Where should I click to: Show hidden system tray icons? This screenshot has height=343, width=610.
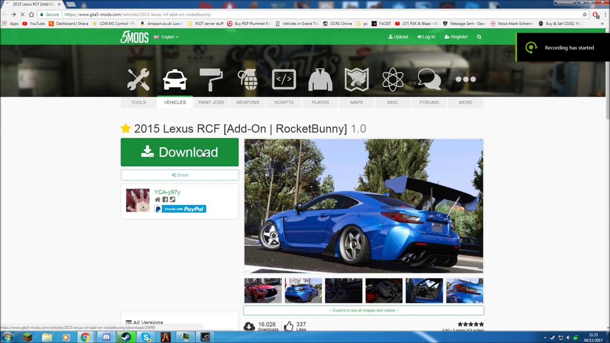point(545,338)
